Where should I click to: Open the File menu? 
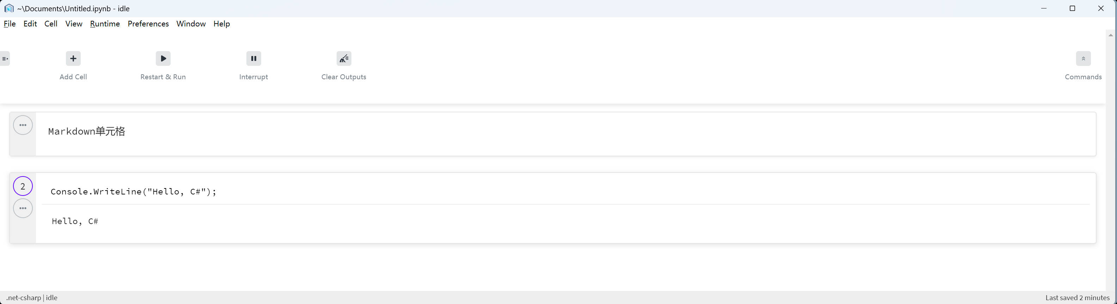click(10, 24)
